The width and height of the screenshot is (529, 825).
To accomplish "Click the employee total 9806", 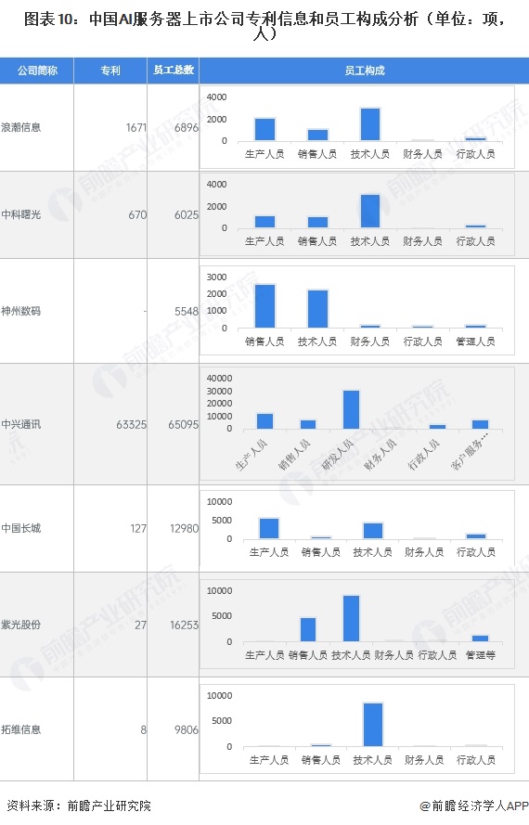I will pyautogui.click(x=187, y=729).
